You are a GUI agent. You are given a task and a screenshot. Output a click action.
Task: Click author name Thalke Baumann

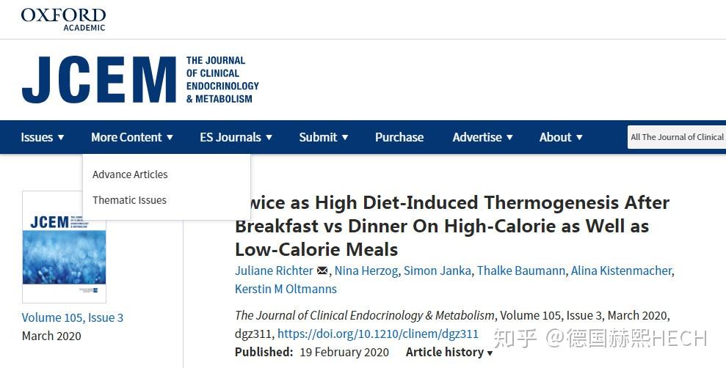[521, 271]
